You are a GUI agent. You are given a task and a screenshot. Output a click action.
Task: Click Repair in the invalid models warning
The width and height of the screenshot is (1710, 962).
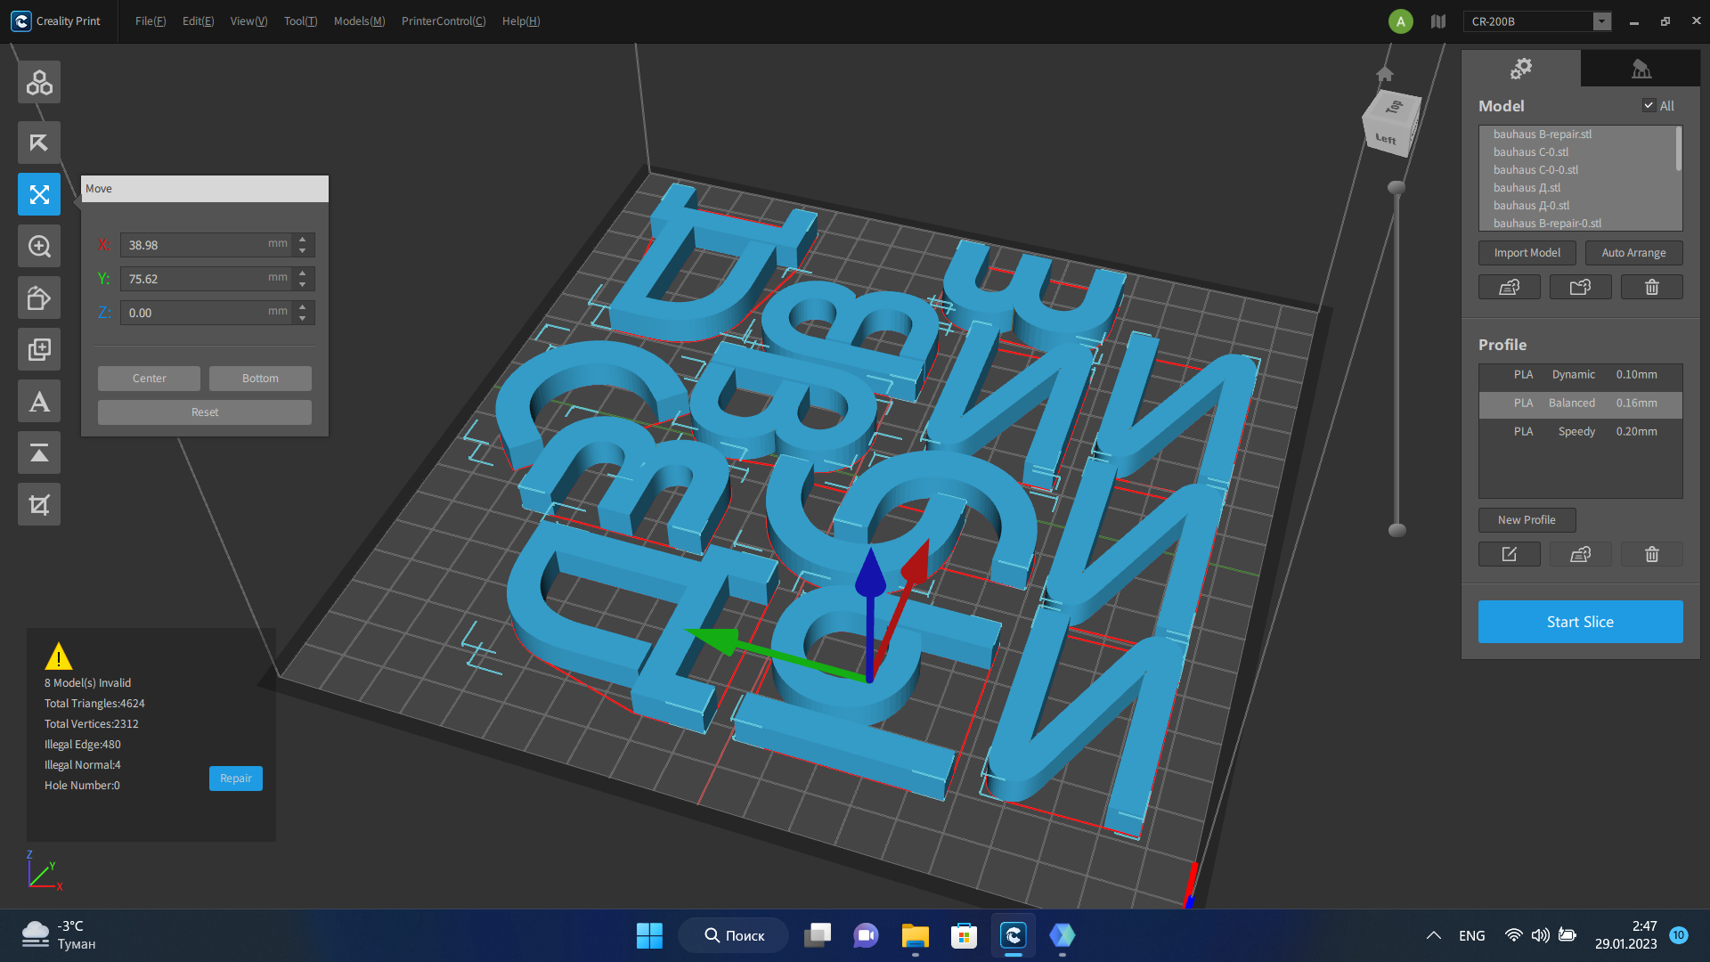coord(235,778)
